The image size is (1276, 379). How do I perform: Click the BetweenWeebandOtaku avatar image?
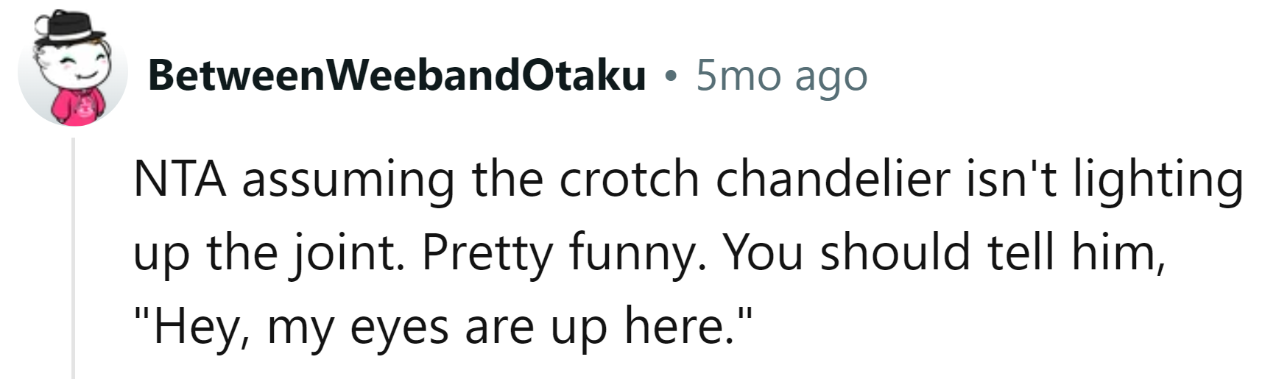tap(72, 71)
